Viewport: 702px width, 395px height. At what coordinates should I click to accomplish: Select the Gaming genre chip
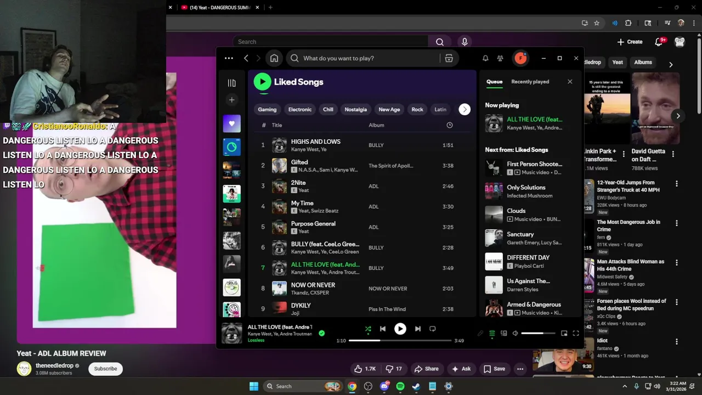(x=267, y=109)
